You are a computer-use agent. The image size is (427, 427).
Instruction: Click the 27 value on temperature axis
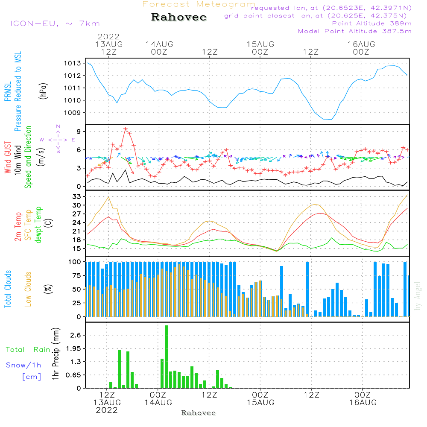(x=76, y=214)
